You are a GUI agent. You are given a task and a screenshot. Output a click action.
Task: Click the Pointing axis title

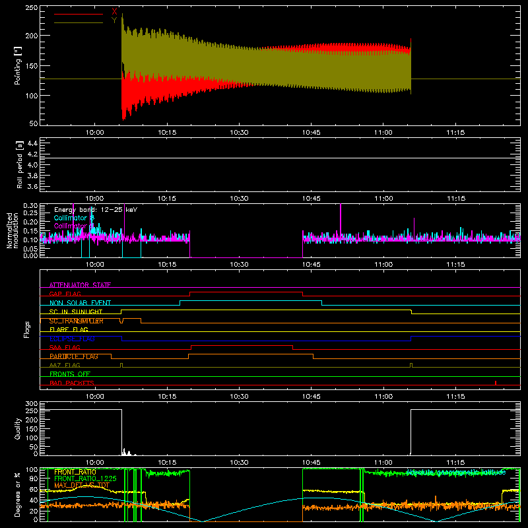18,65
